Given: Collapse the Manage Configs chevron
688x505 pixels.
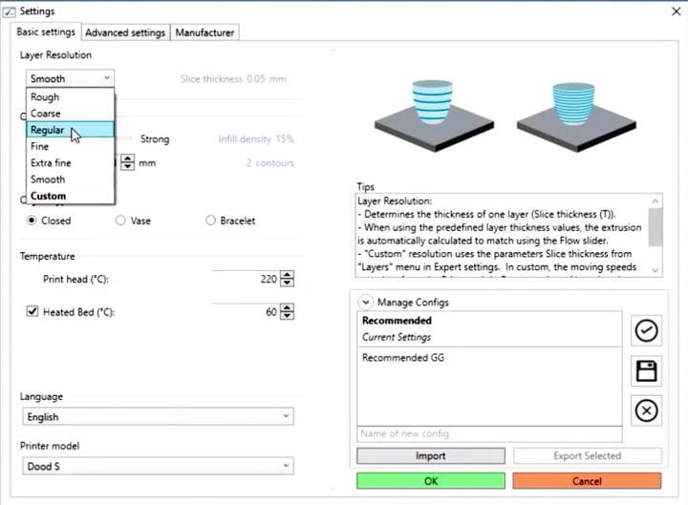Looking at the screenshot, I should [x=365, y=303].
